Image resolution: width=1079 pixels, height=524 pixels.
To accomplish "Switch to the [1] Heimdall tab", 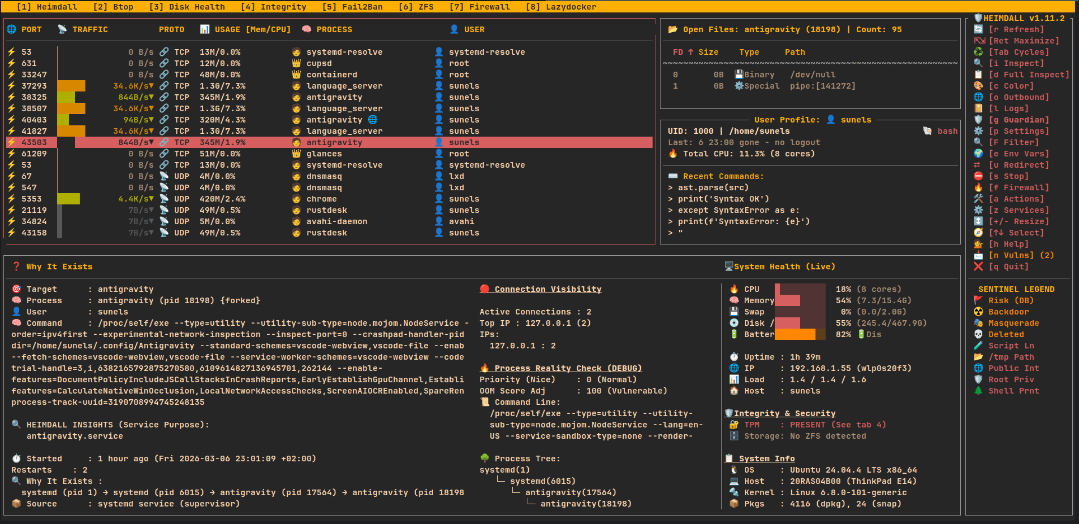I will pyautogui.click(x=47, y=7).
